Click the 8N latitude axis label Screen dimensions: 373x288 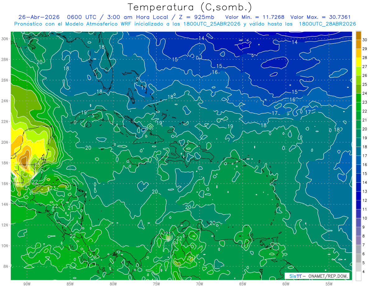(x=6, y=266)
